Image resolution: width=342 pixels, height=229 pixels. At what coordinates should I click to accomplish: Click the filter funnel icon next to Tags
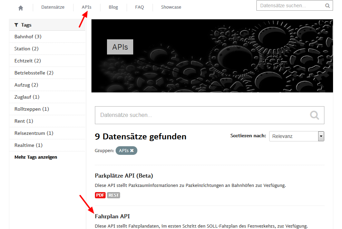tap(16, 24)
